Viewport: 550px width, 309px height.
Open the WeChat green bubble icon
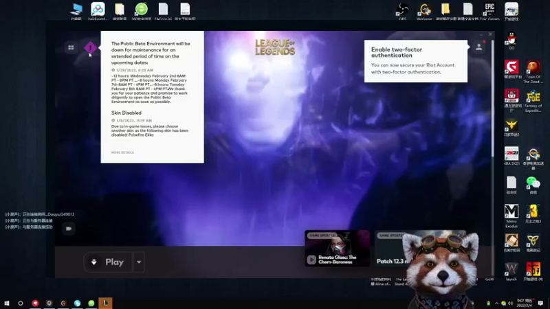click(x=533, y=185)
